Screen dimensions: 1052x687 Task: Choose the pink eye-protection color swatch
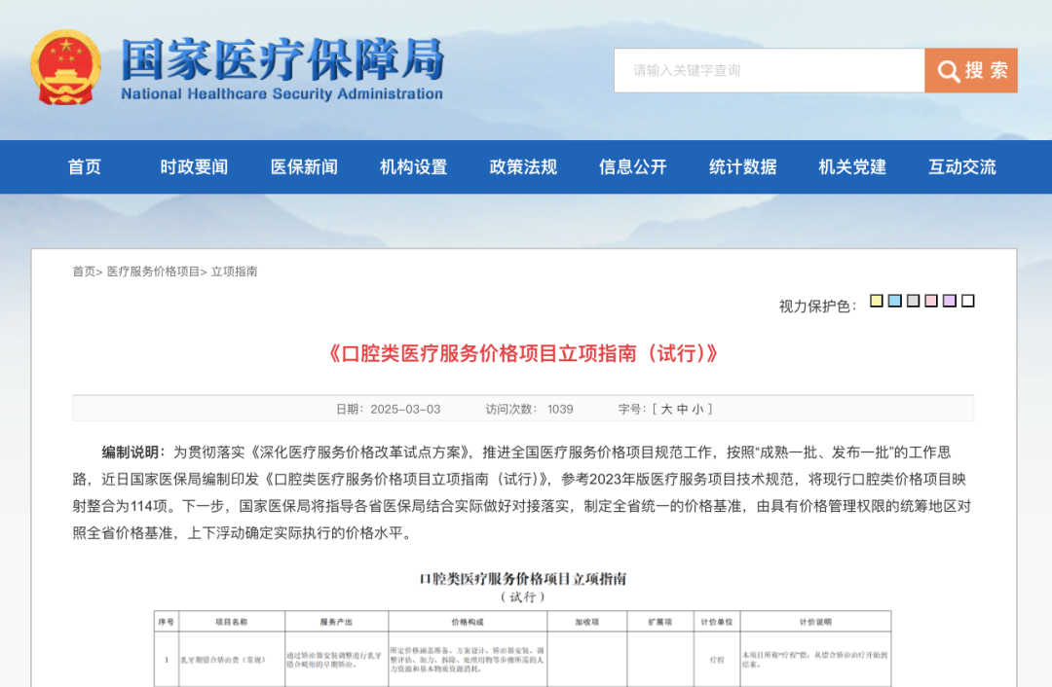931,301
